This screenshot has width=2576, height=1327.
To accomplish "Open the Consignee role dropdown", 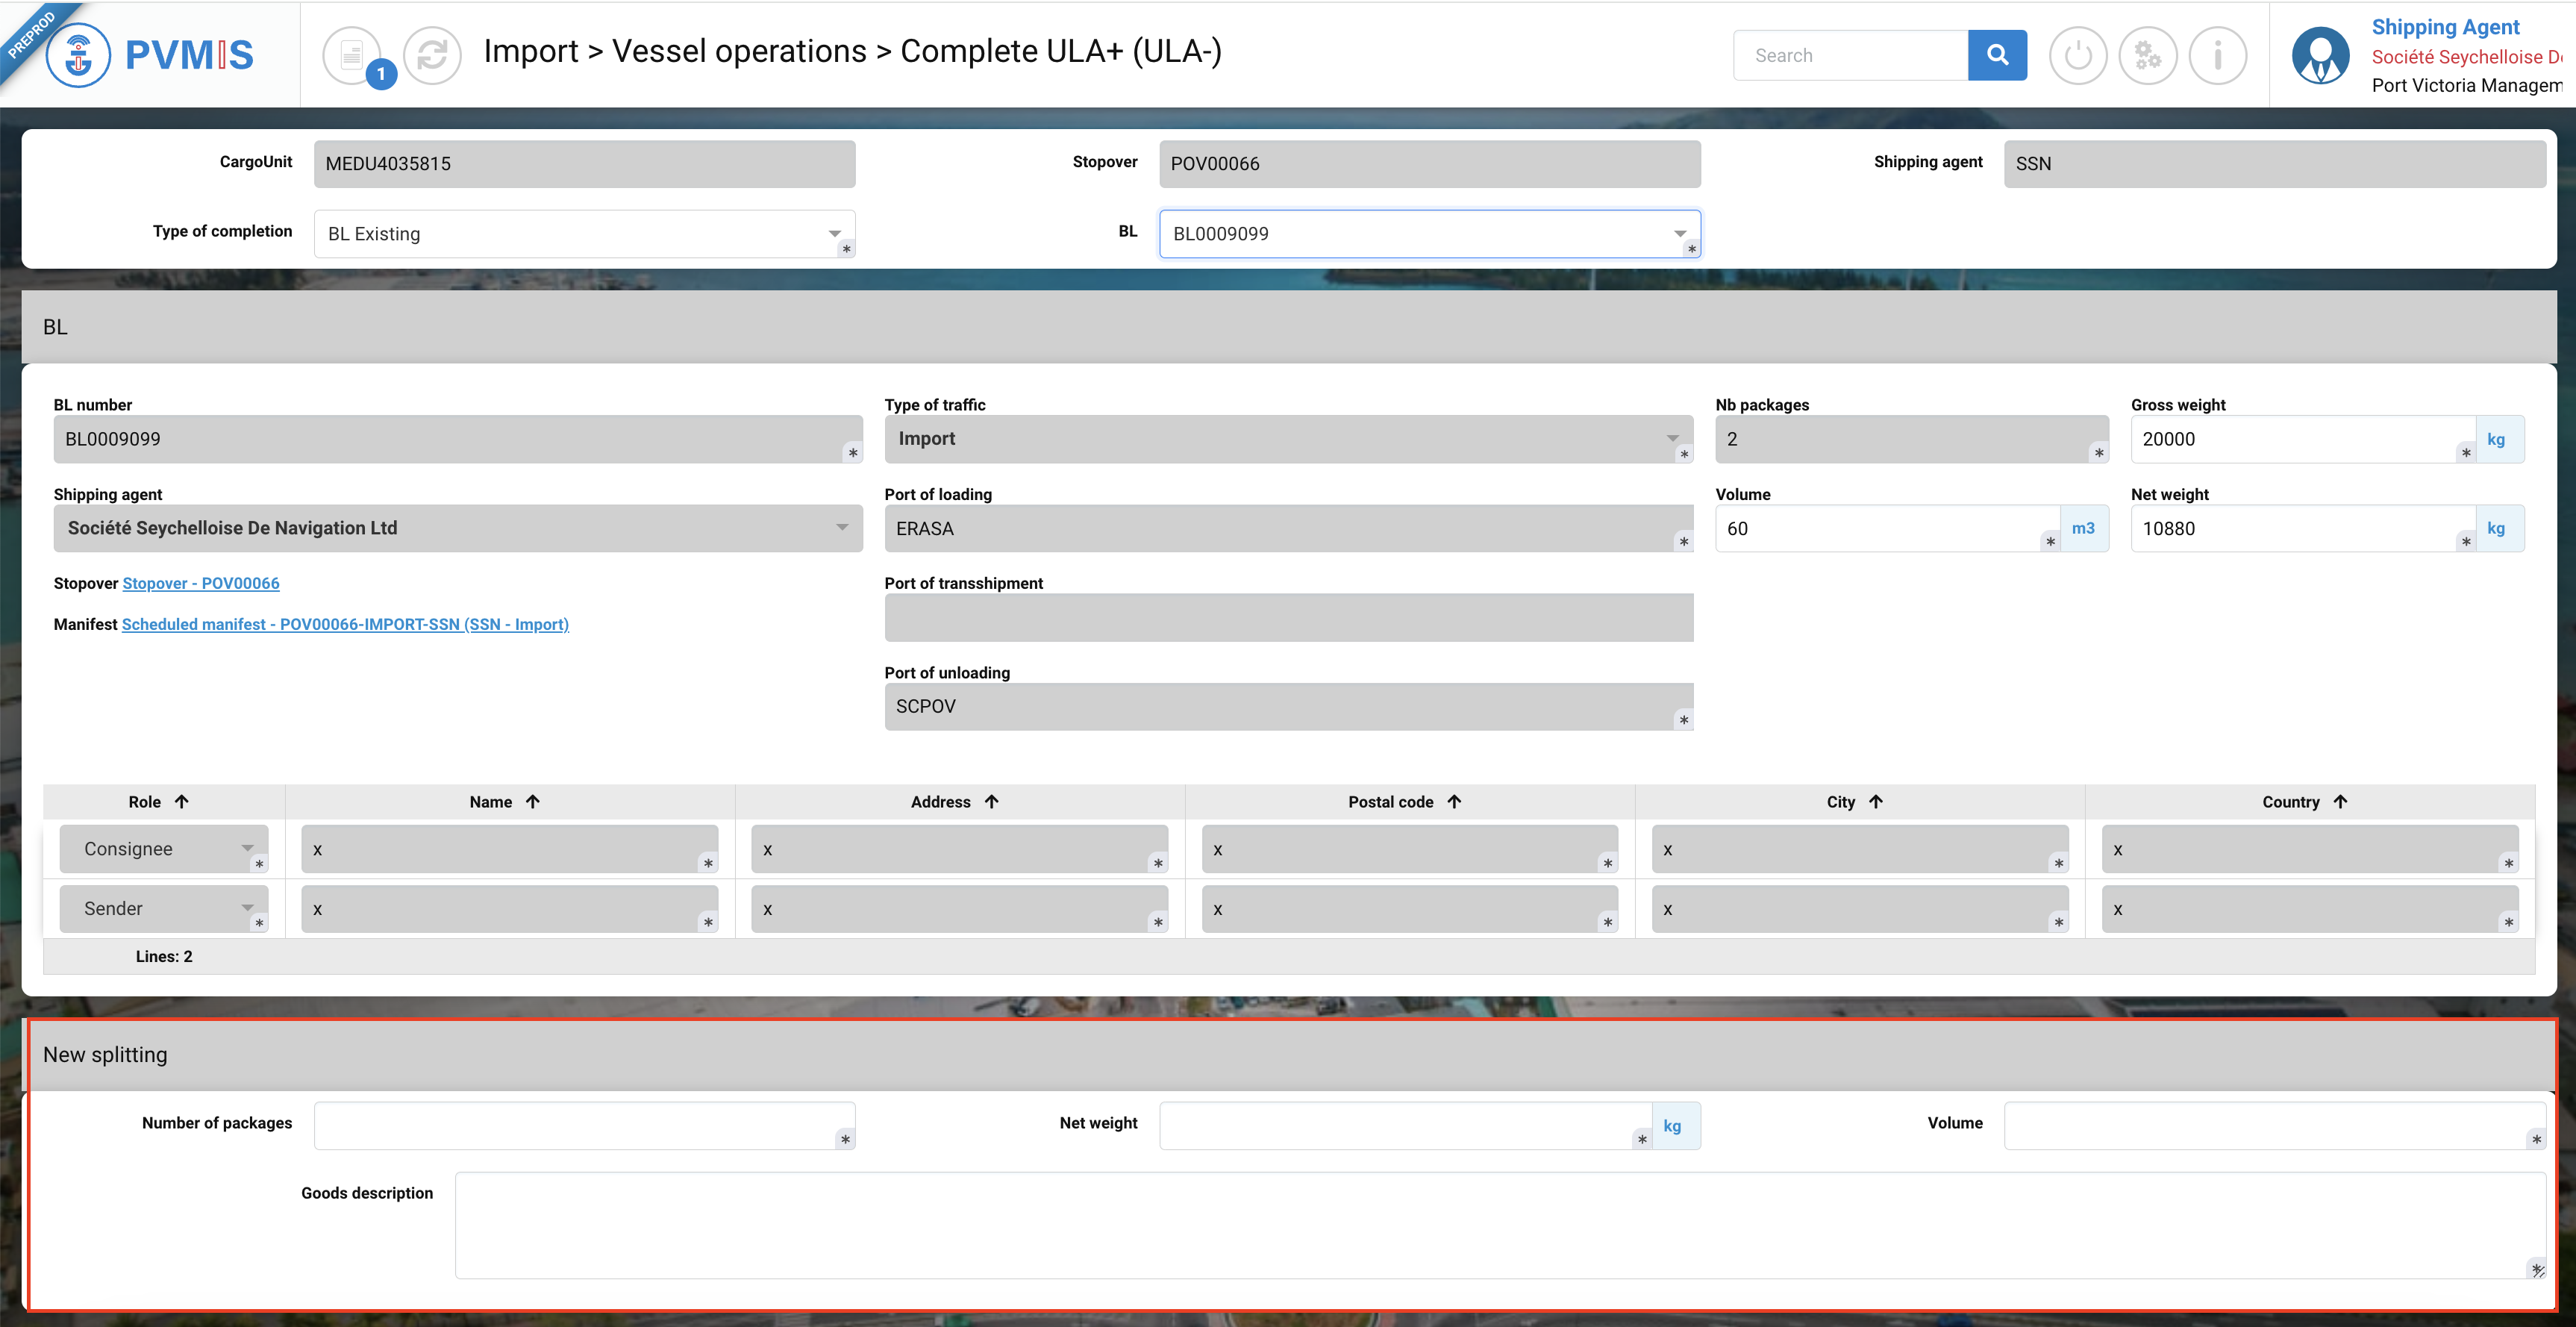I will click(x=246, y=848).
